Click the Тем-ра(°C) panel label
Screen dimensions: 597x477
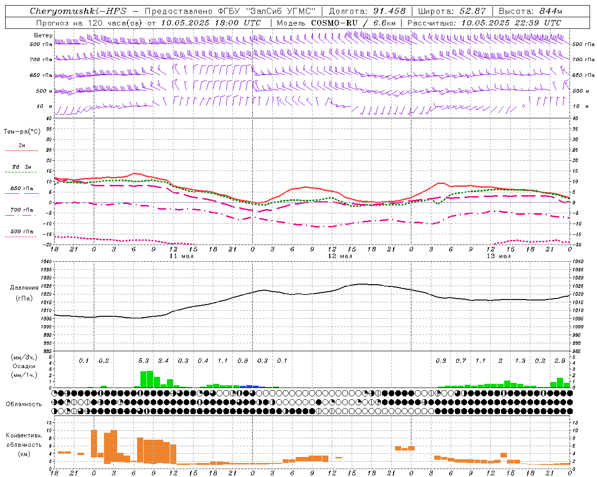coord(22,132)
